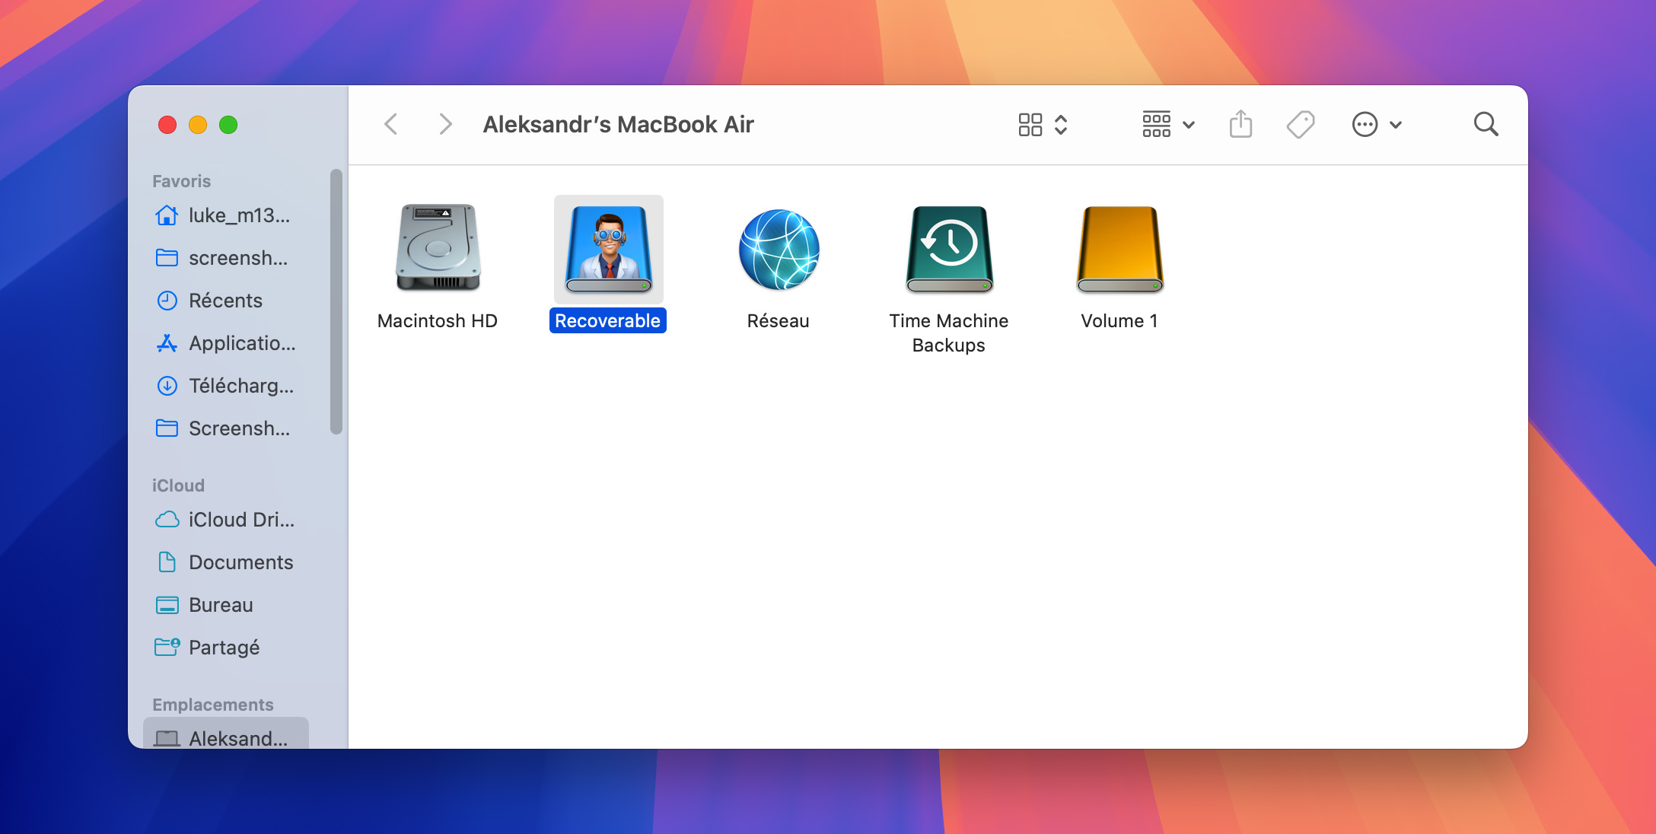Open Récents in the sidebar
Viewport: 1656px width, 834px height.
(x=227, y=301)
